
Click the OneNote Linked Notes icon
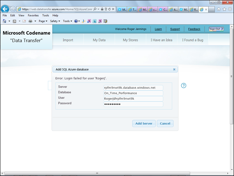pyautogui.click(x=100, y=21)
